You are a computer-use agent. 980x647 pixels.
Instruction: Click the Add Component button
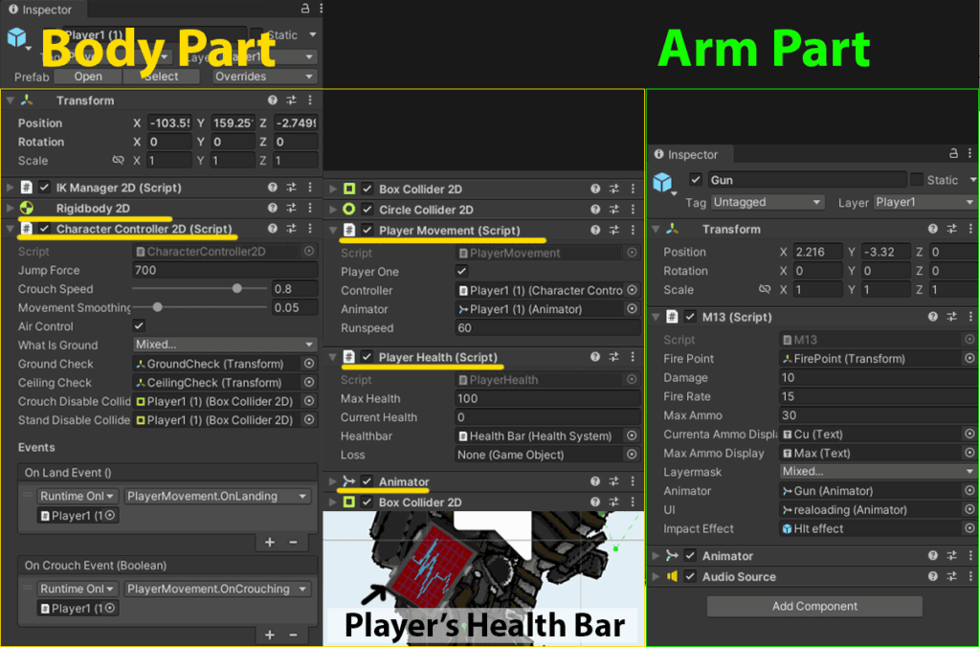[x=814, y=606]
